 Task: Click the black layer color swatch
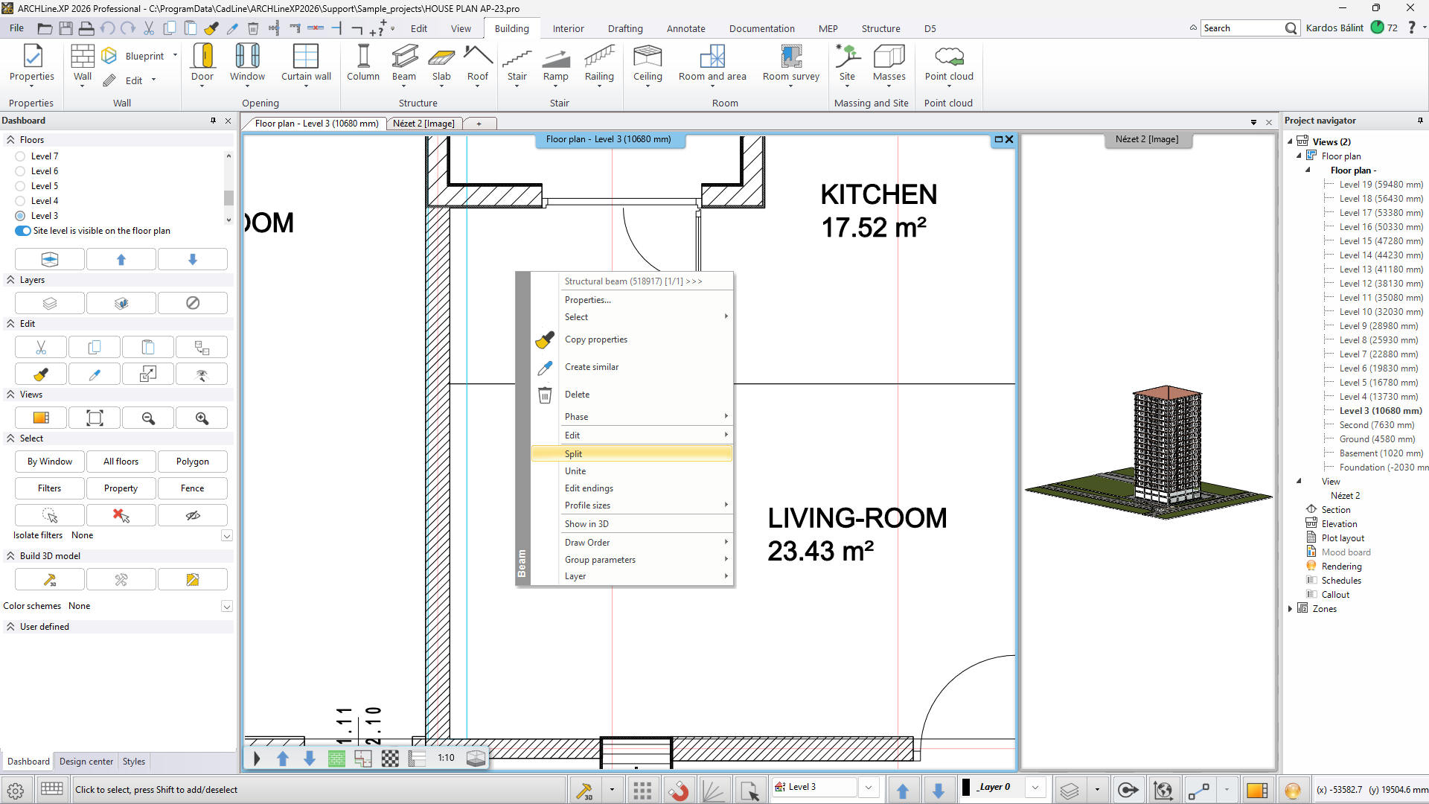(966, 788)
